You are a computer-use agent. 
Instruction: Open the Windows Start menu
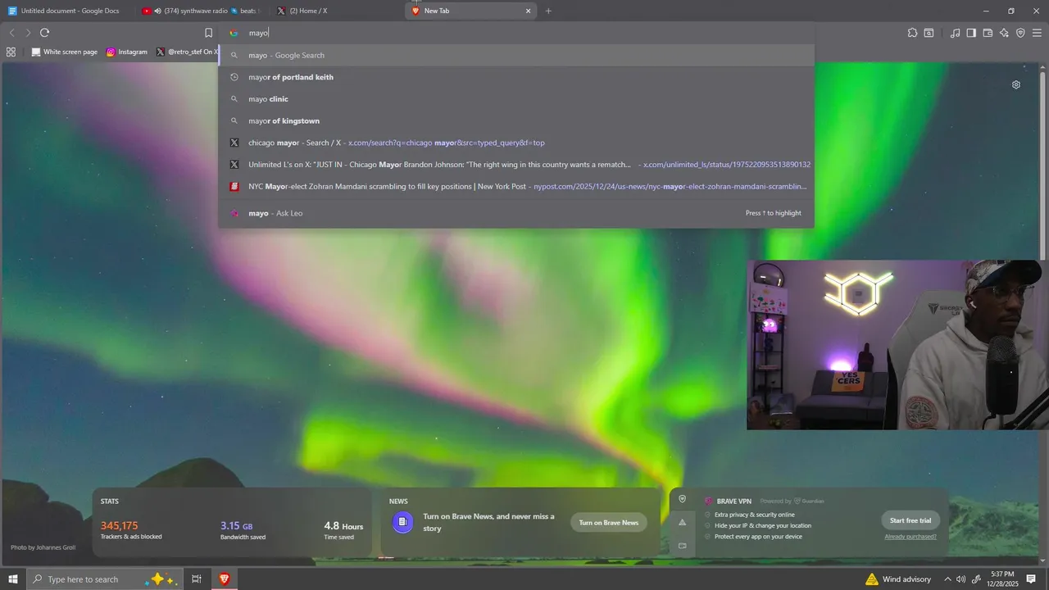(x=12, y=579)
